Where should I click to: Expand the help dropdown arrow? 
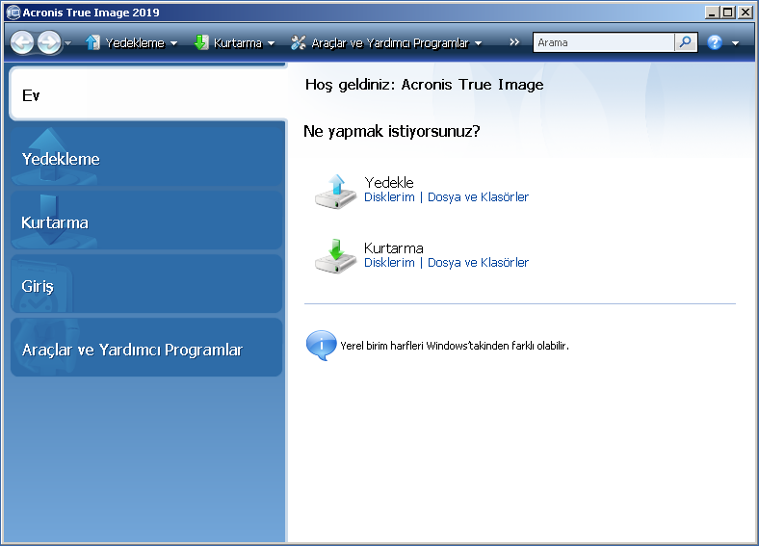pyautogui.click(x=735, y=43)
